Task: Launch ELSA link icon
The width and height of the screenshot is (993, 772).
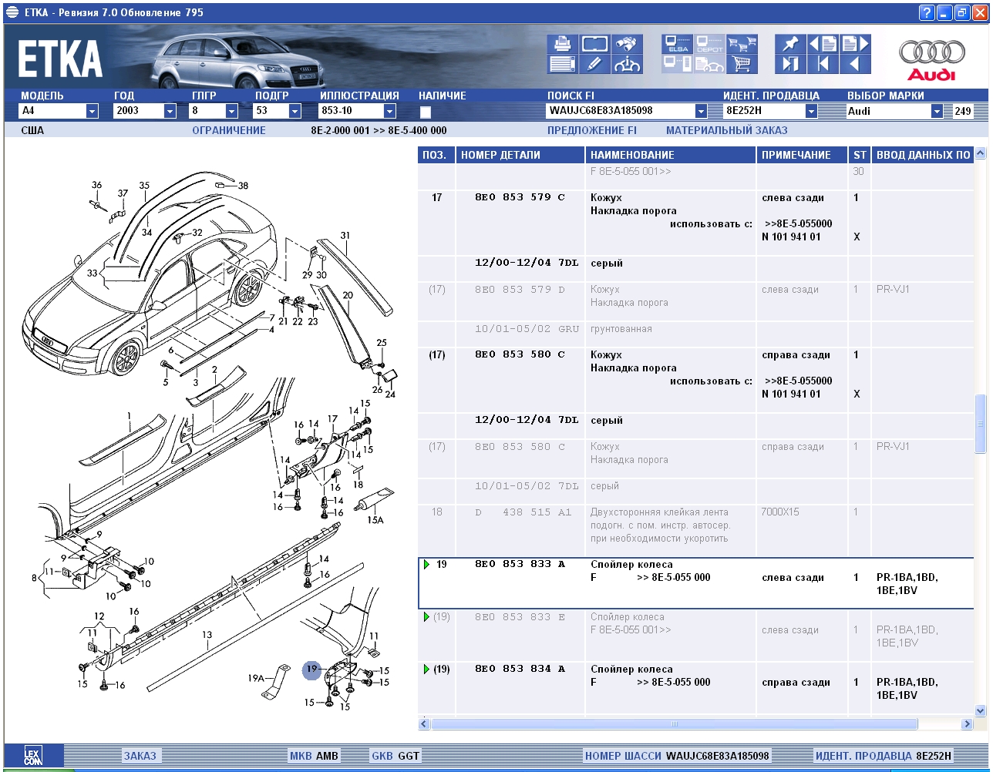Action: click(678, 44)
